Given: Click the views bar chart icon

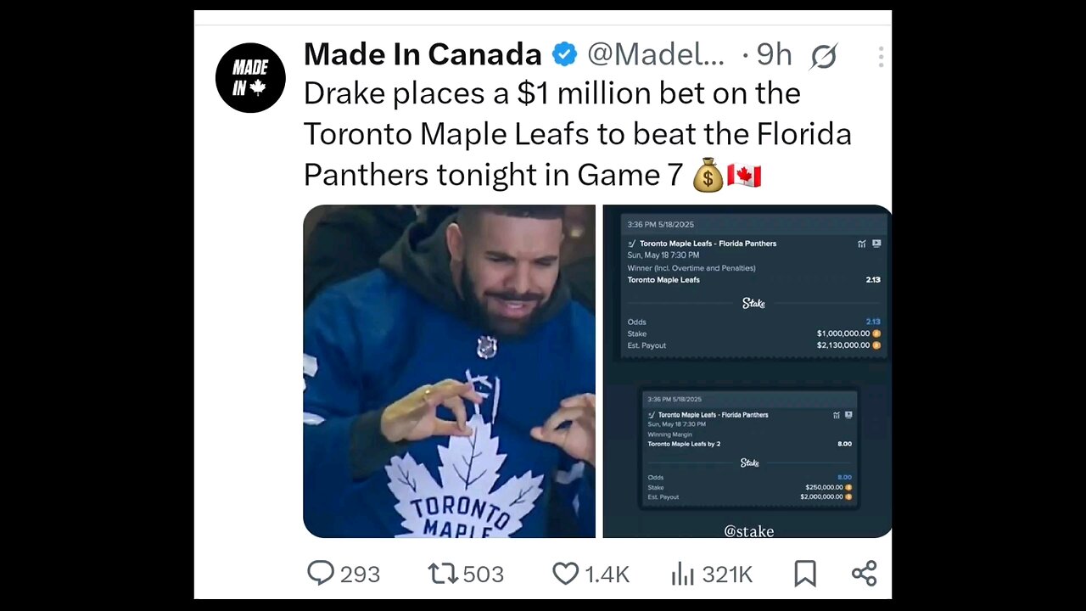Looking at the screenshot, I should (683, 574).
